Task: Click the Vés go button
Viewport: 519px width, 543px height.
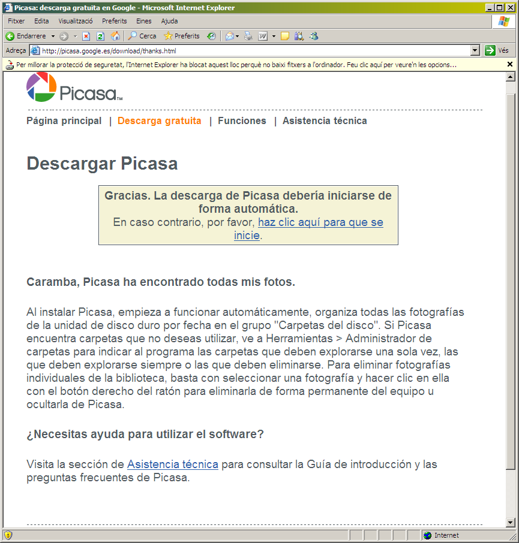Action: click(497, 50)
